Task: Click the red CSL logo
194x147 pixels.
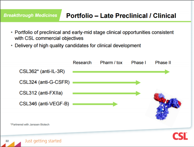Action: tap(180, 136)
